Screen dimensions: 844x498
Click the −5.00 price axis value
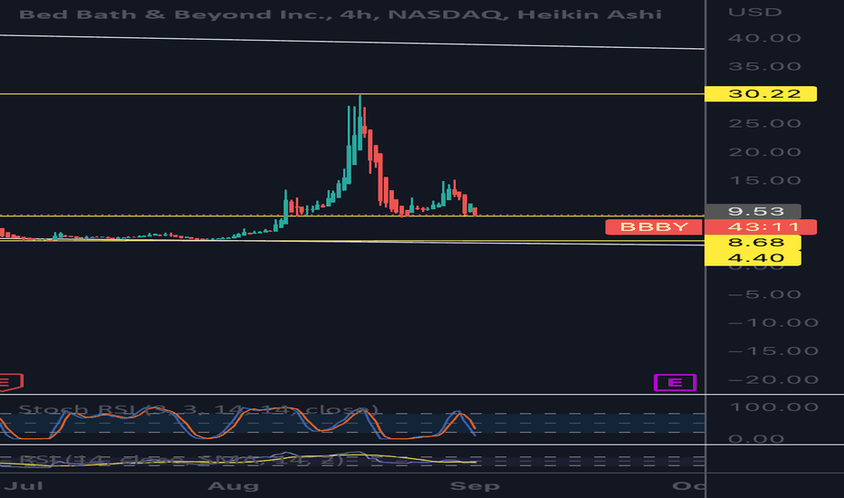click(764, 294)
